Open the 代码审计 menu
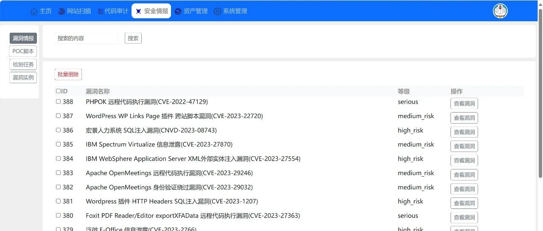 tap(113, 11)
